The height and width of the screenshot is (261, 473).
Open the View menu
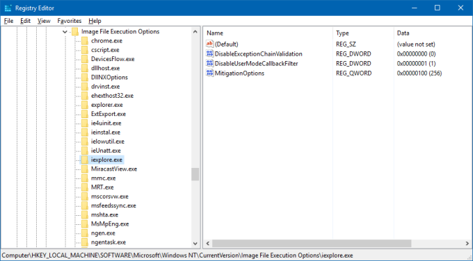click(44, 21)
